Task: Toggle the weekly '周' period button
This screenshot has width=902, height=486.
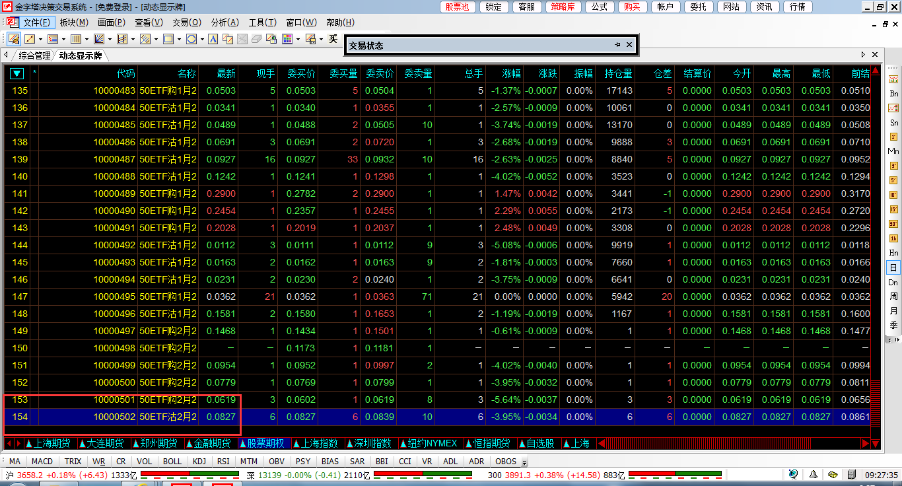Action: [893, 296]
